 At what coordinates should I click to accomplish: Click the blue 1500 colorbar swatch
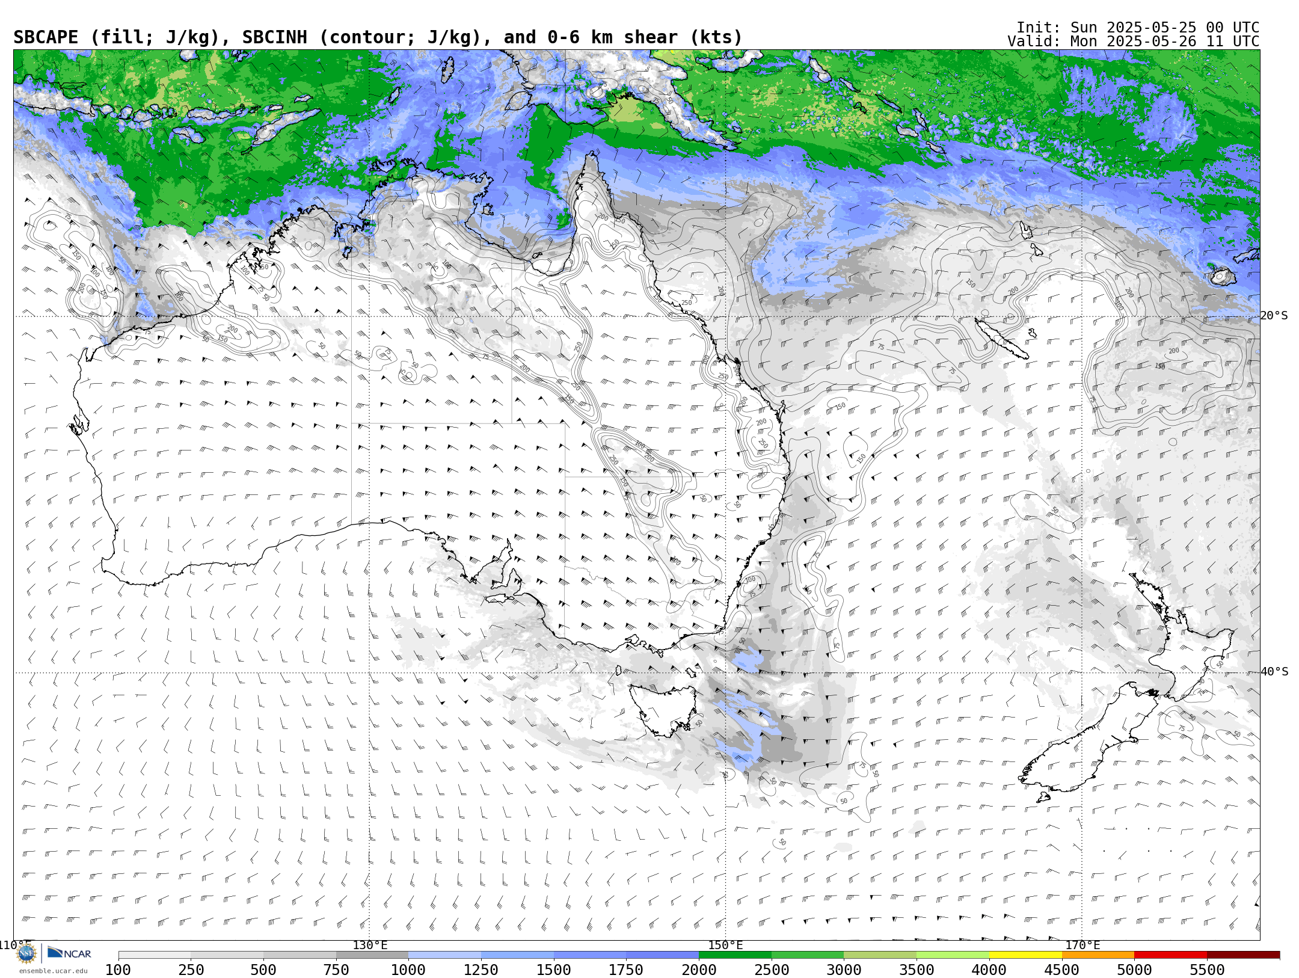click(x=590, y=955)
